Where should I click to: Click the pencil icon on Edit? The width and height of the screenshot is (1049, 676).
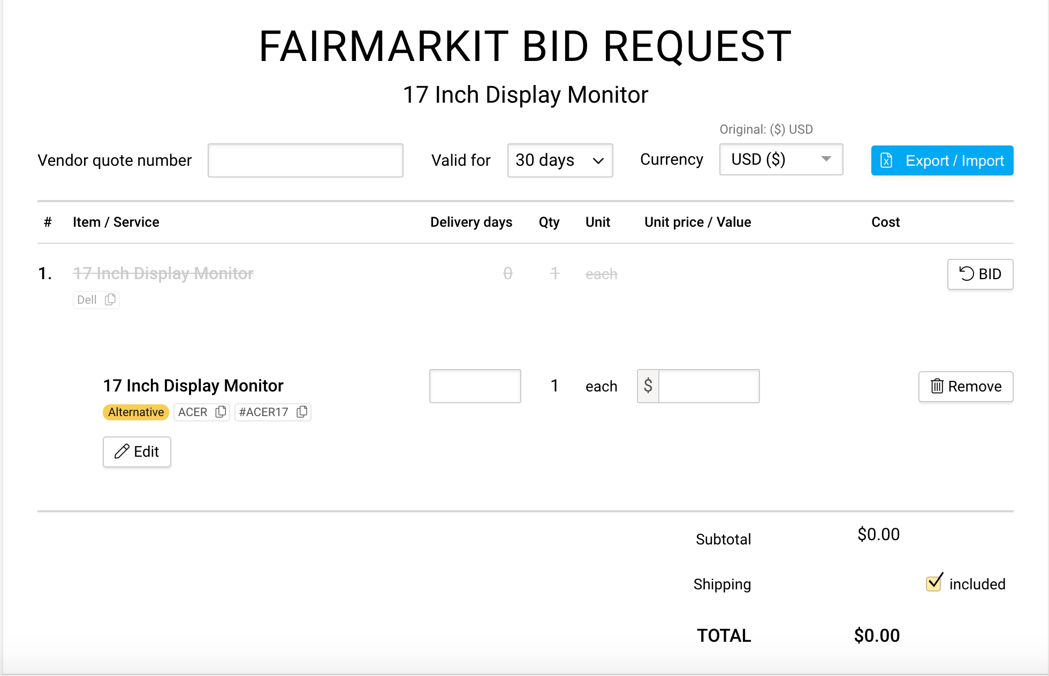click(122, 451)
